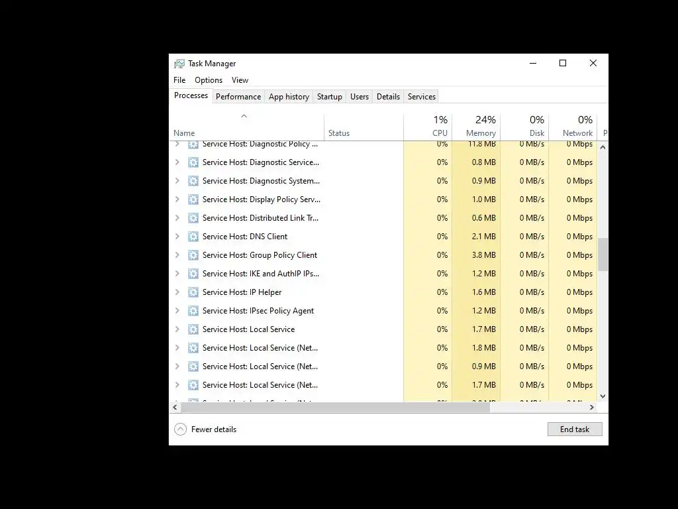Sort by the Status column header
Image resolution: width=678 pixels, height=509 pixels.
[363, 127]
